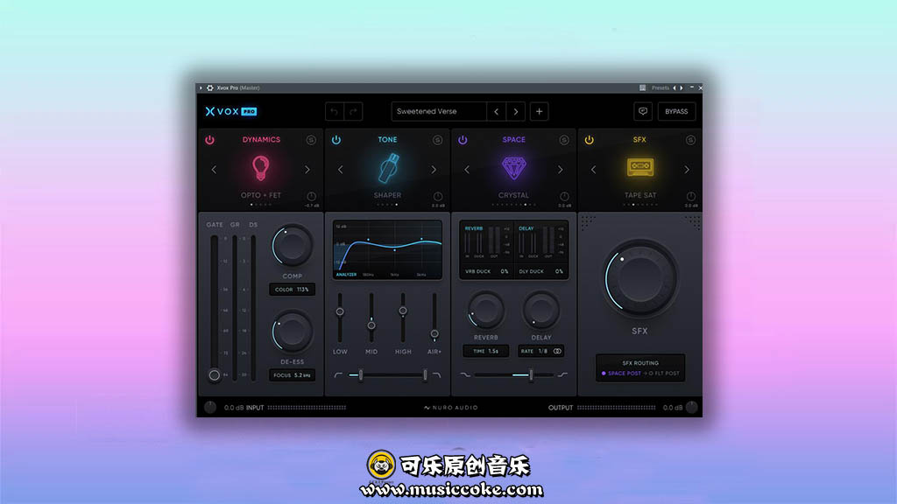
Task: Click the Space crystal diamond icon
Action: click(x=513, y=168)
